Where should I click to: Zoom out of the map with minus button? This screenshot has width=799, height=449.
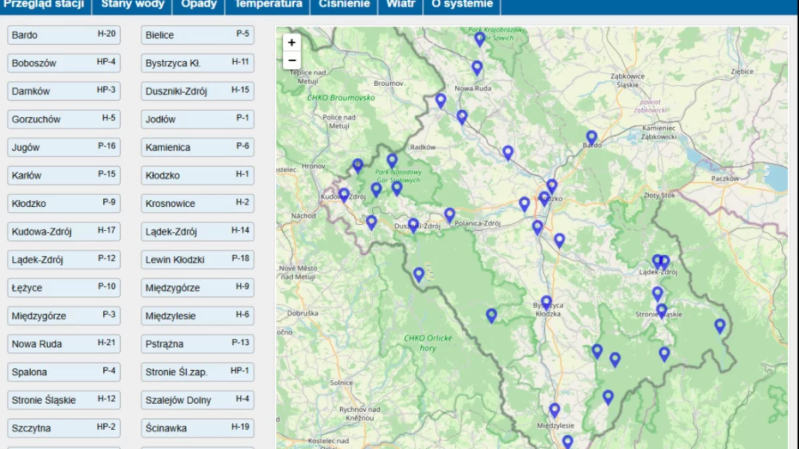pos(292,61)
